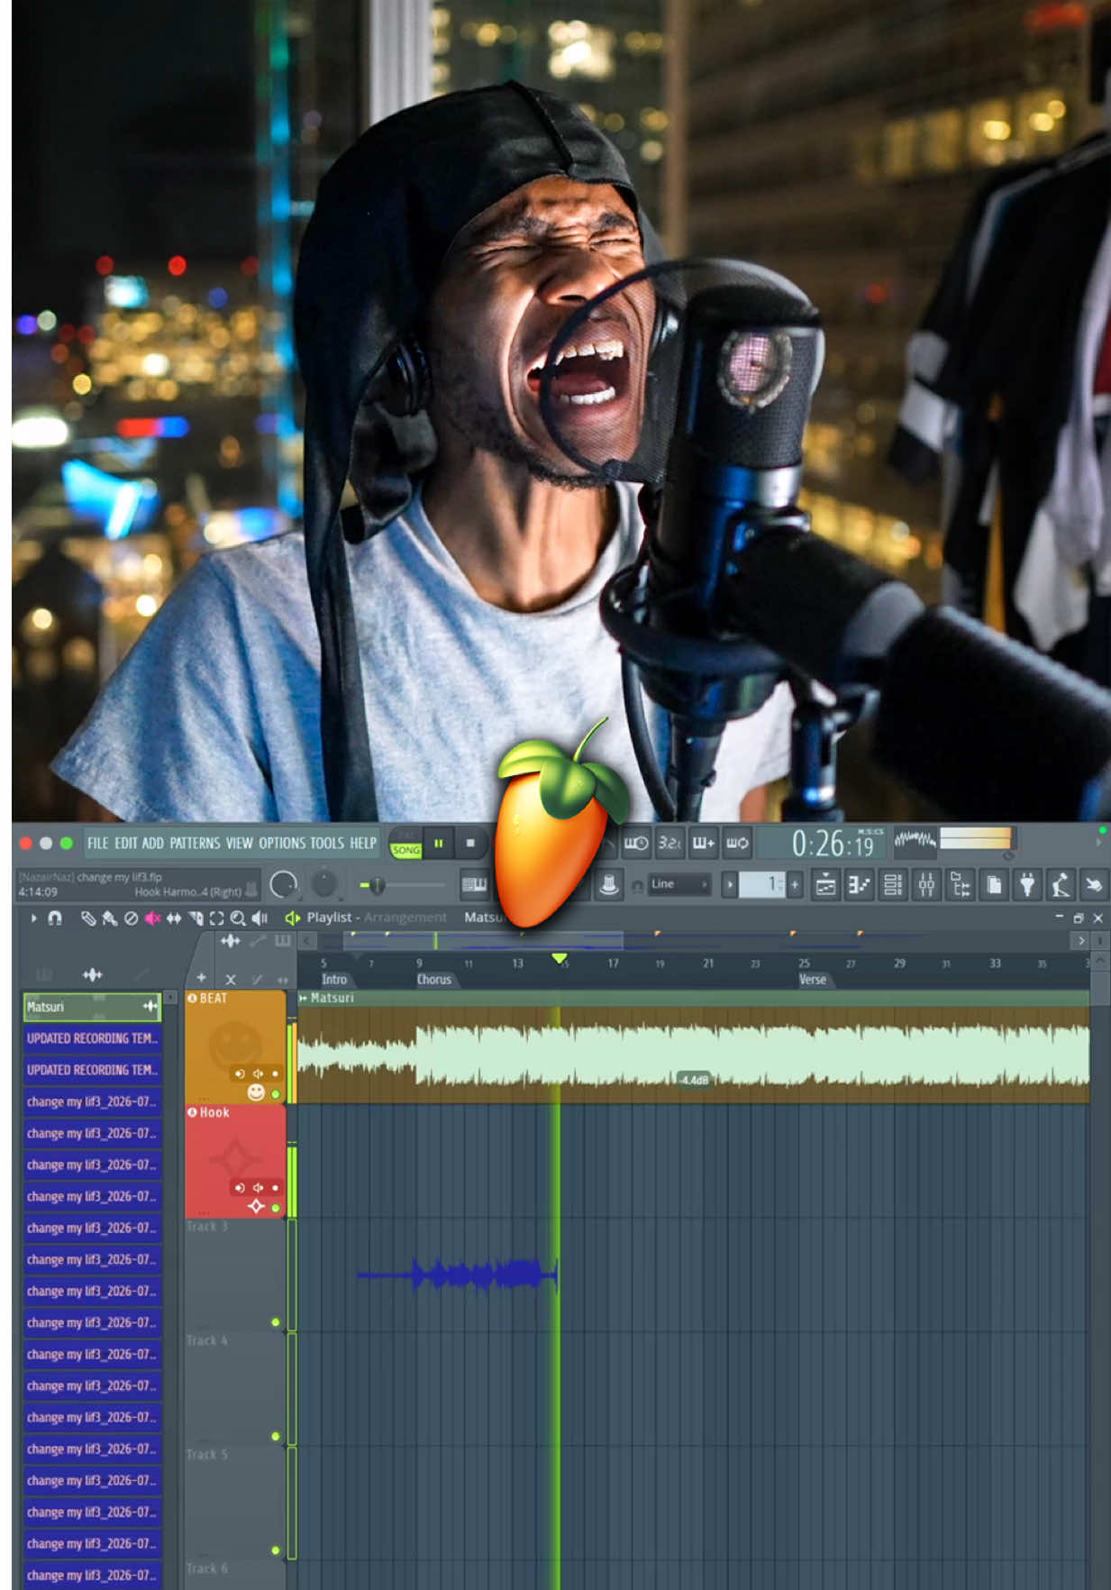This screenshot has height=1590, width=1111.
Task: Open the EDIT menu
Action: [x=125, y=844]
